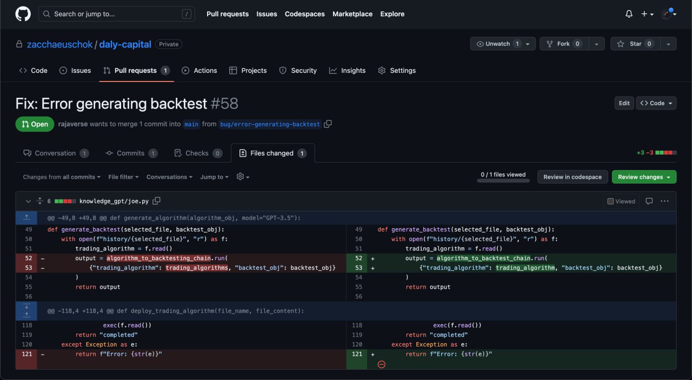Open Pull requests in top navigation
Screen dimensions: 692x380
tap(228, 14)
